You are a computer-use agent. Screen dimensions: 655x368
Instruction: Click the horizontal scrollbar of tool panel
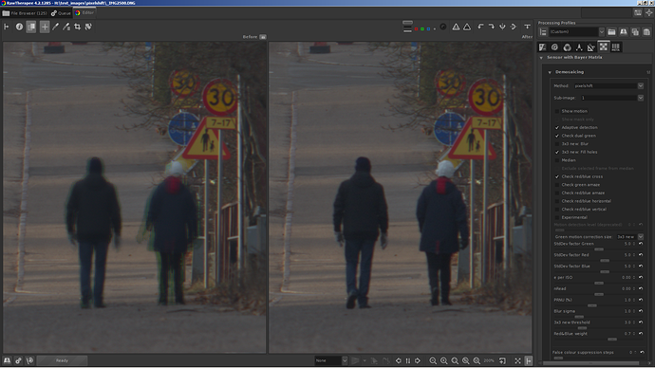[591, 363]
